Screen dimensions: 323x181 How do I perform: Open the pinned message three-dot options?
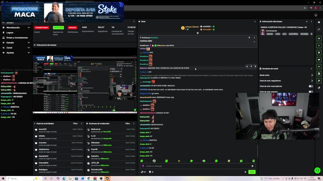(x=254, y=38)
